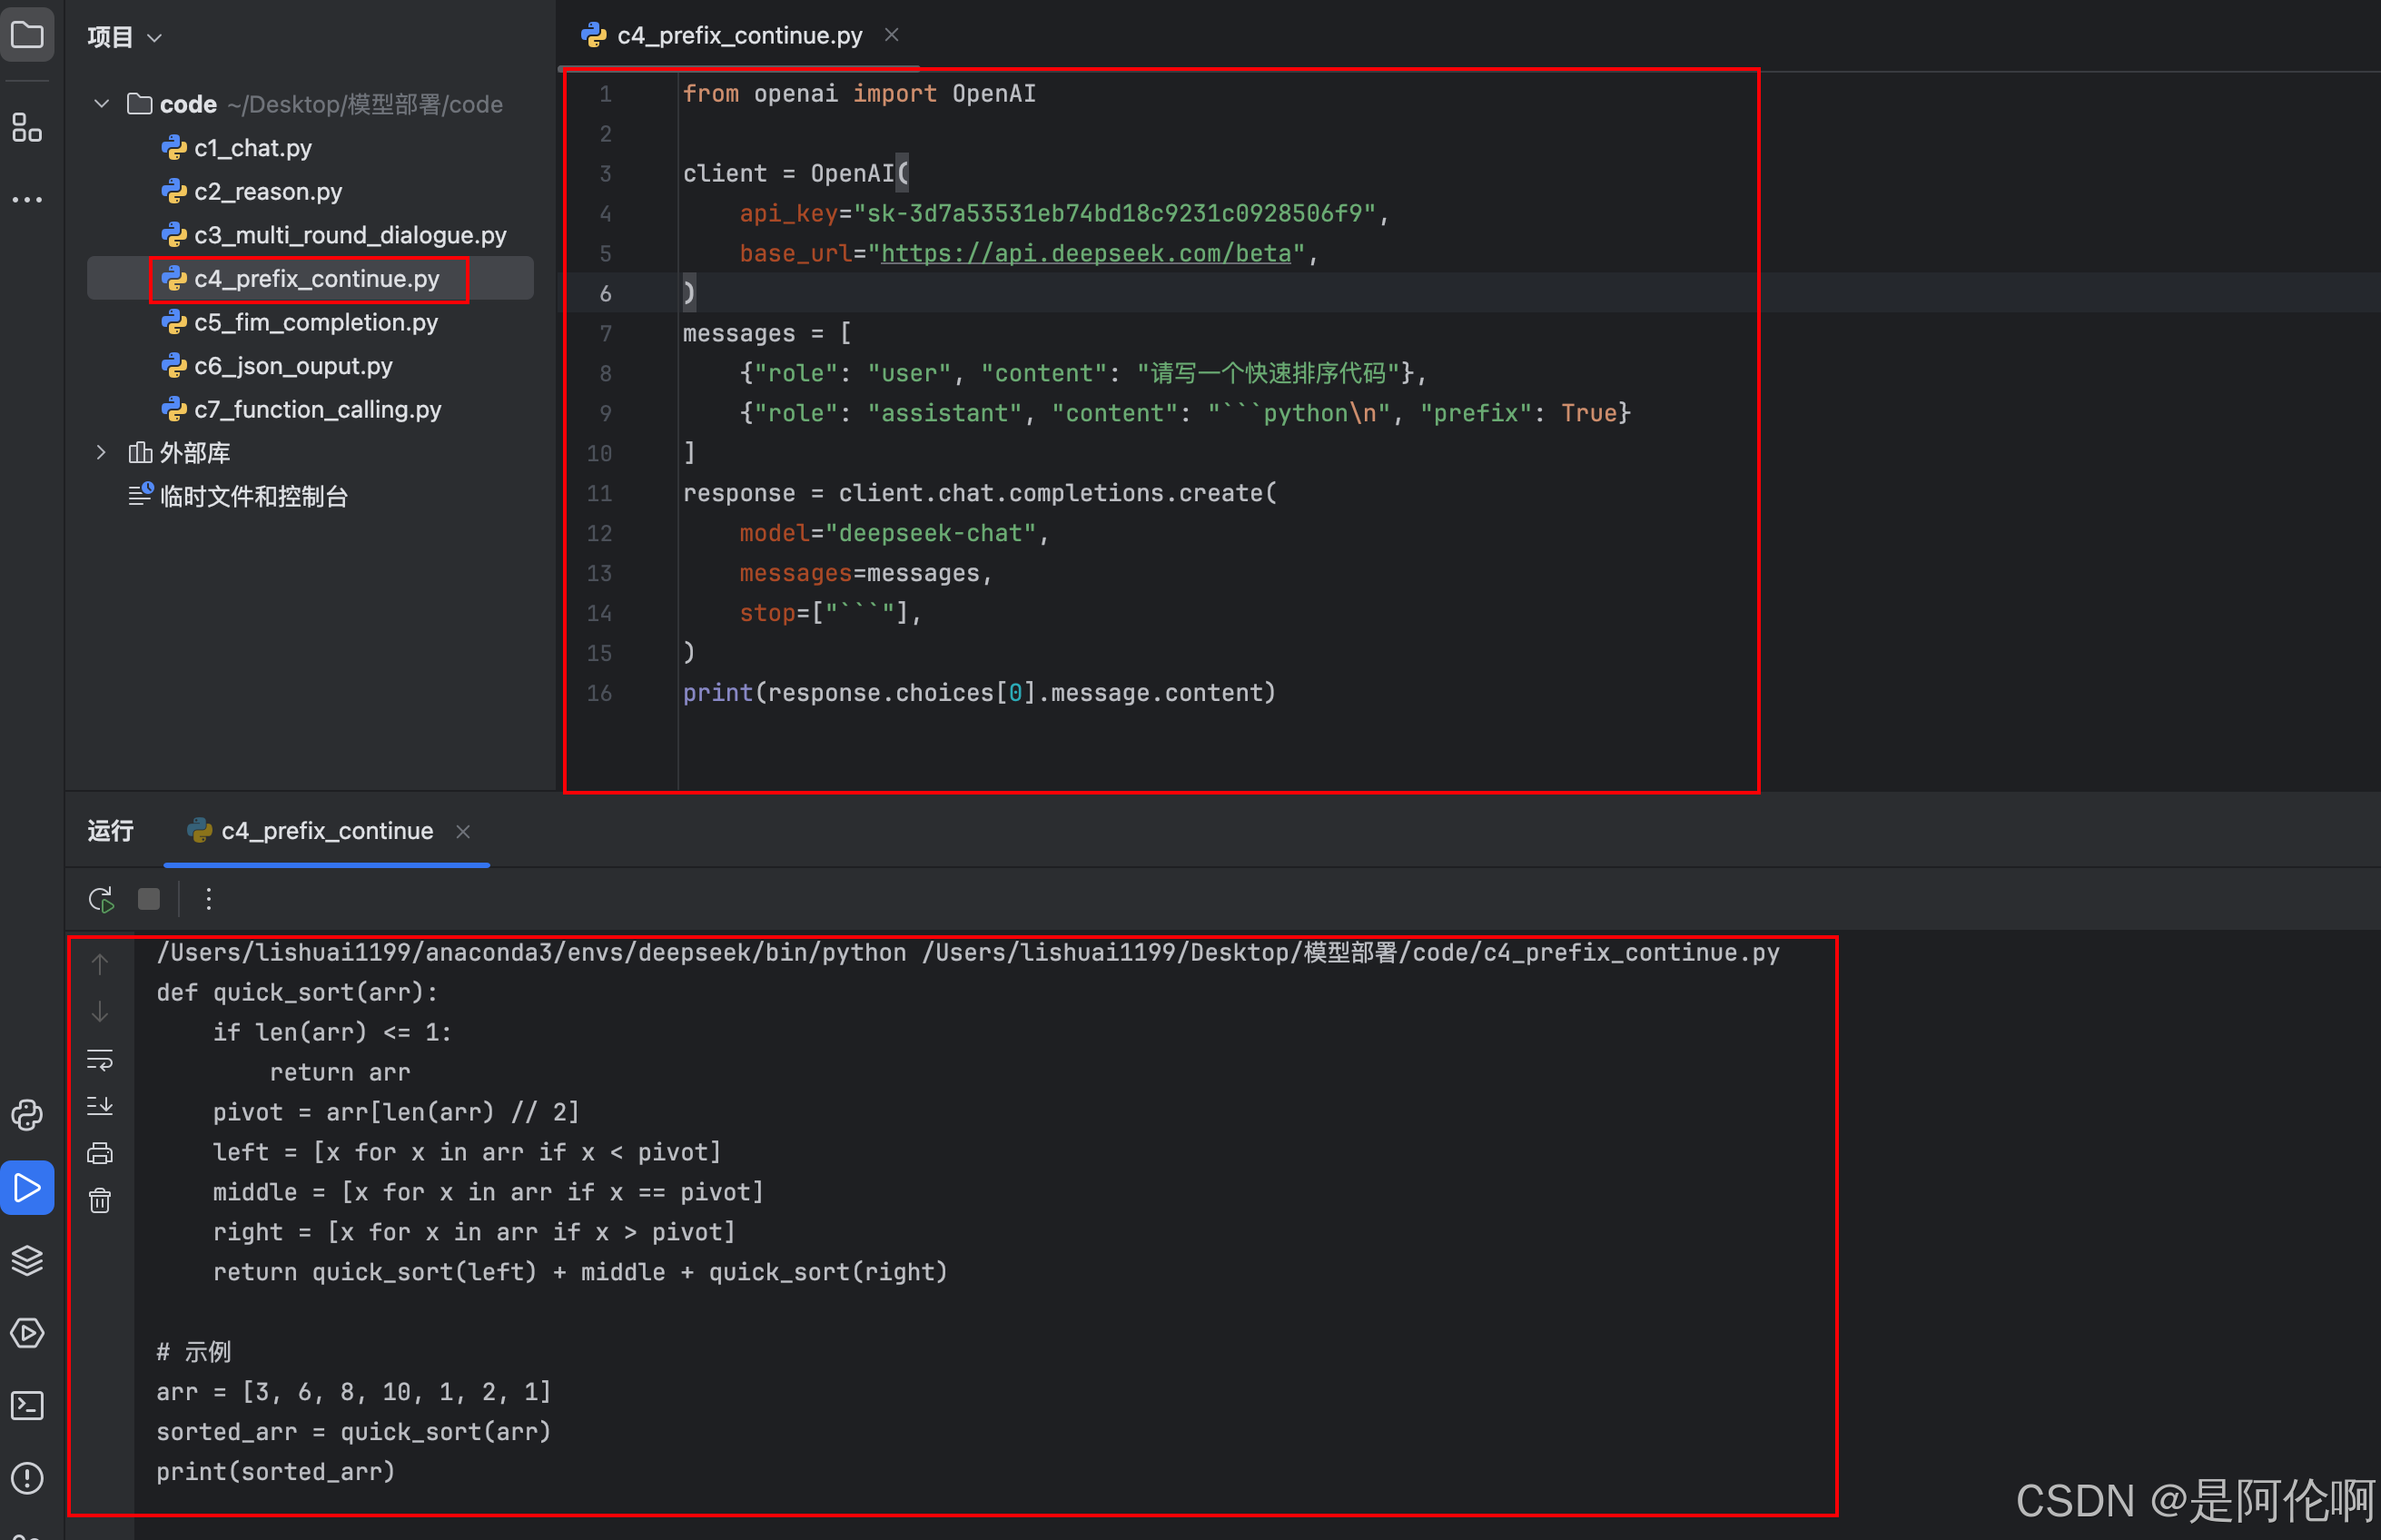
Task: Click the Print output icon
Action: [x=100, y=1153]
